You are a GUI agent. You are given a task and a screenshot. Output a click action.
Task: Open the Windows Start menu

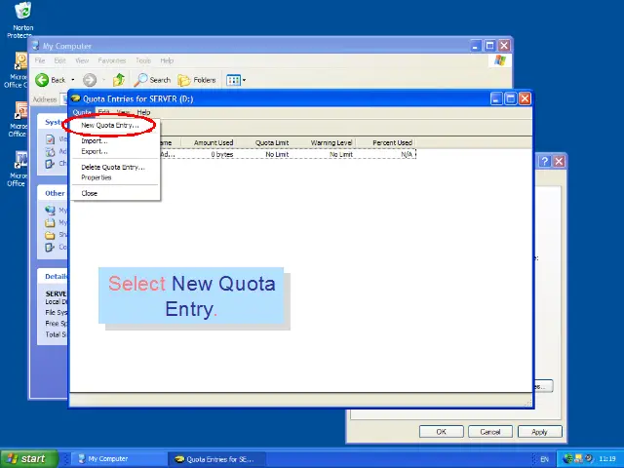pyautogui.click(x=26, y=458)
